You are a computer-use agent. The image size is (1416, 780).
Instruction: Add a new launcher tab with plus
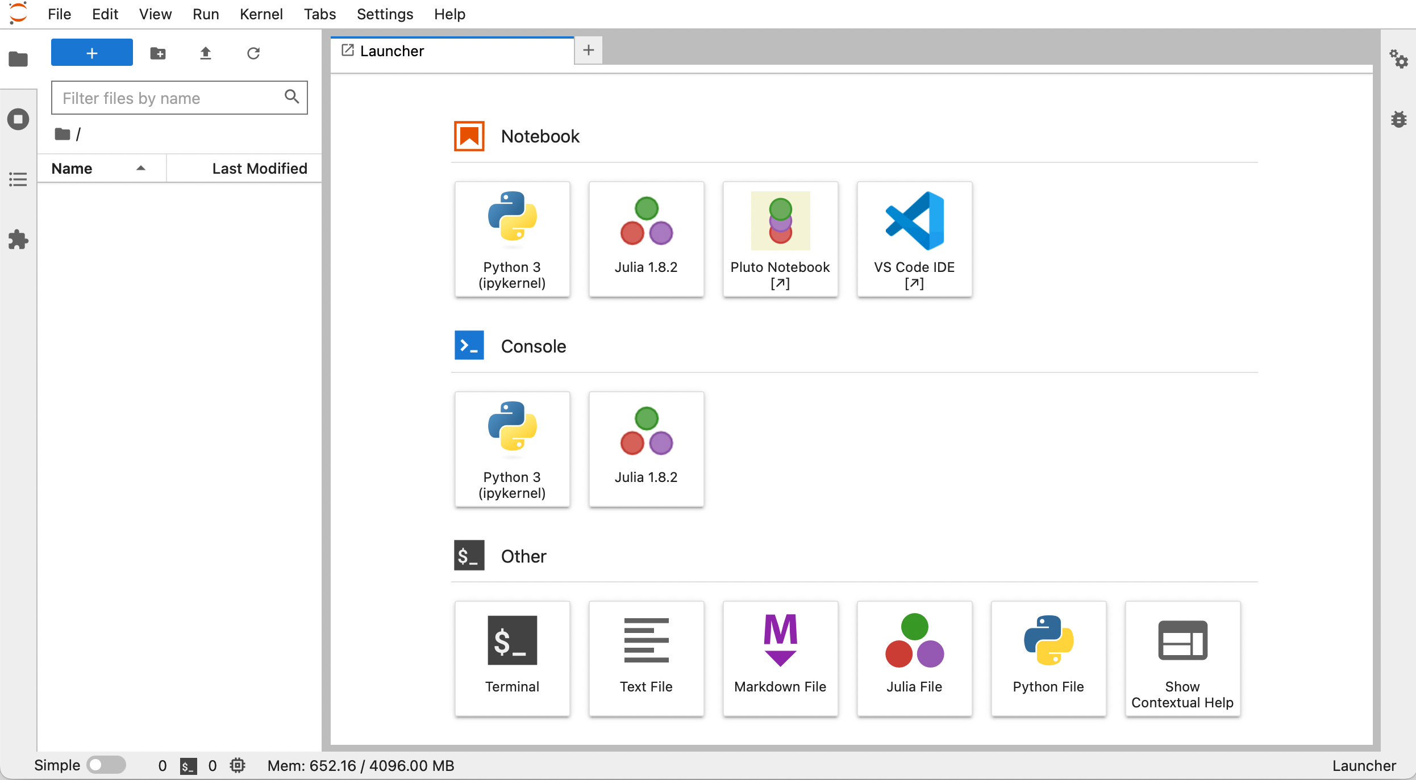click(x=589, y=50)
